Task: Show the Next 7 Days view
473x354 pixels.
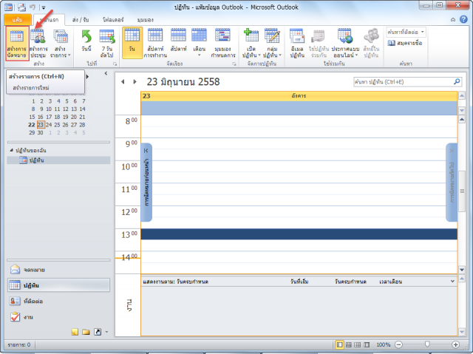Action: coord(107,43)
